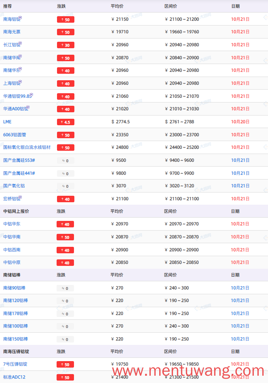Open the 标准ADC12 link
Viewport: 268px width, 383px height.
coord(14,377)
